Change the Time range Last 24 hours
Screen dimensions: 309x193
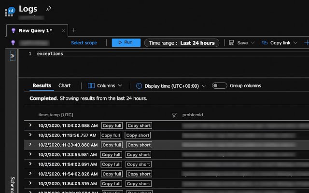tap(182, 43)
